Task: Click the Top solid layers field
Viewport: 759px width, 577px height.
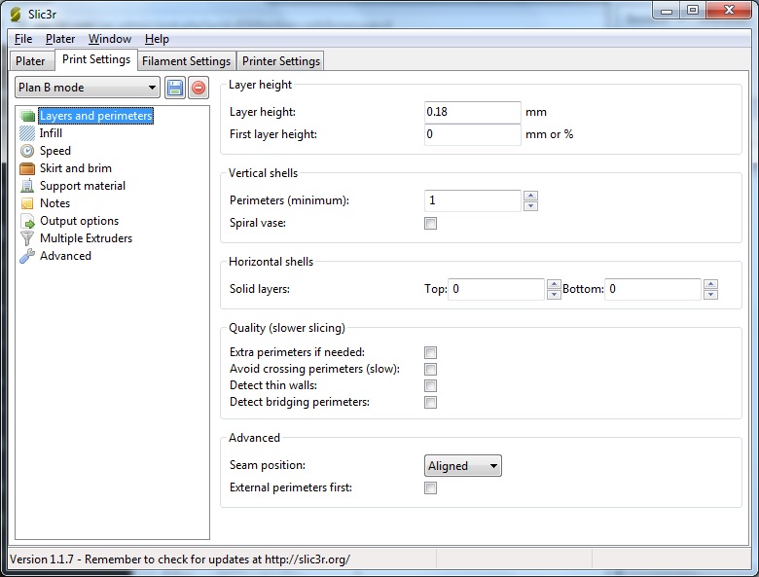Action: [496, 289]
